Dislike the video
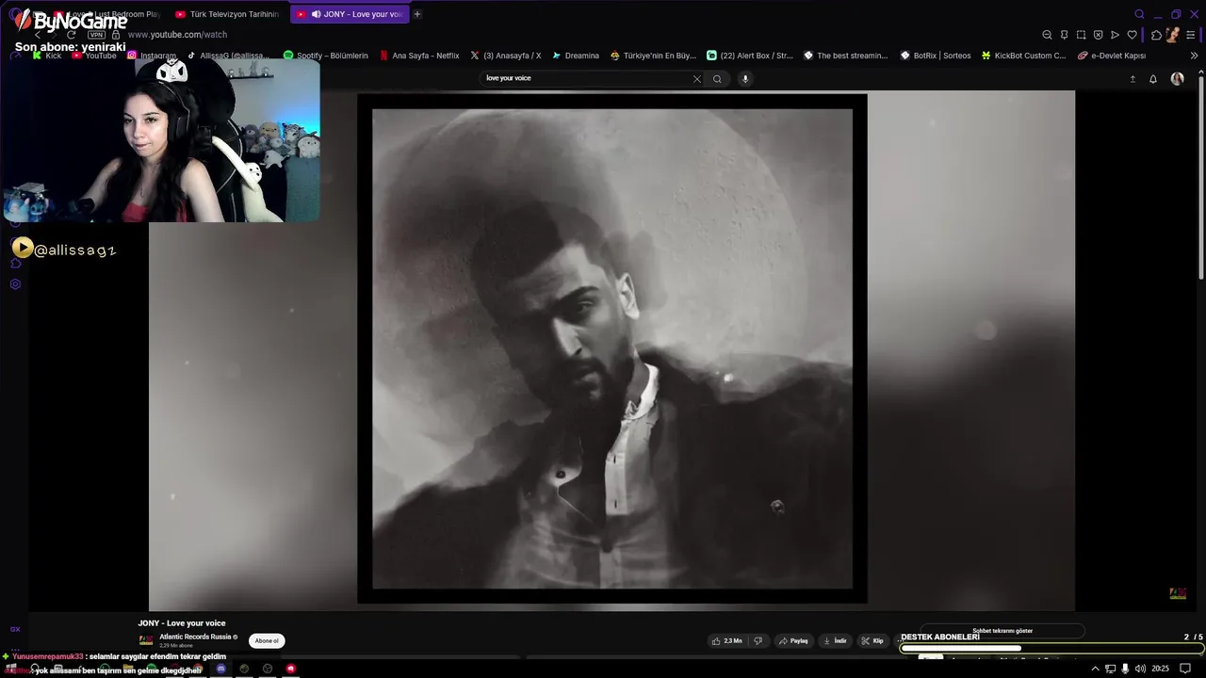Viewport: 1206px width, 678px height. (x=758, y=640)
